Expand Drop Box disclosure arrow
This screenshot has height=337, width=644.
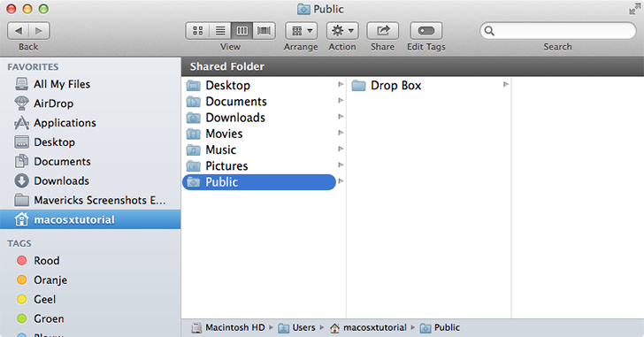tap(506, 85)
